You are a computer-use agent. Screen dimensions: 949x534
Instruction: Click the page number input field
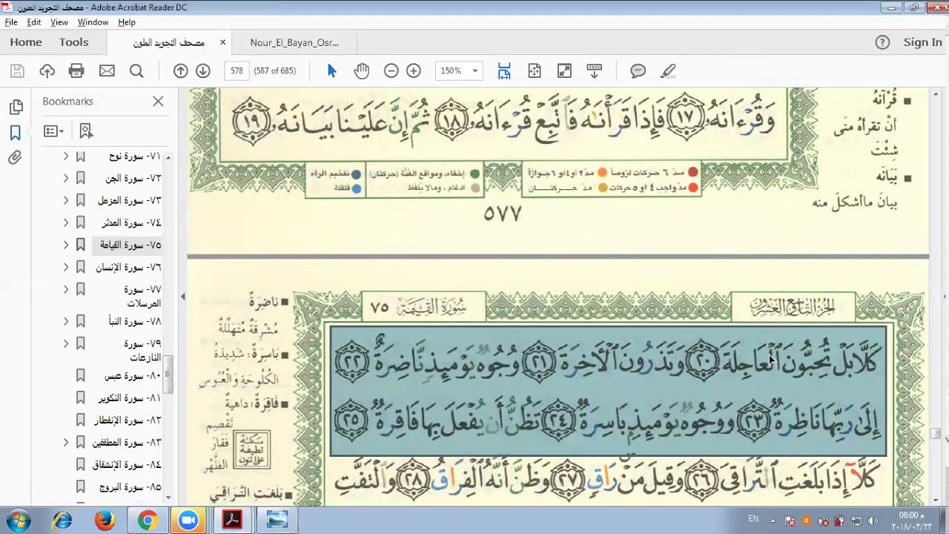pyautogui.click(x=237, y=70)
